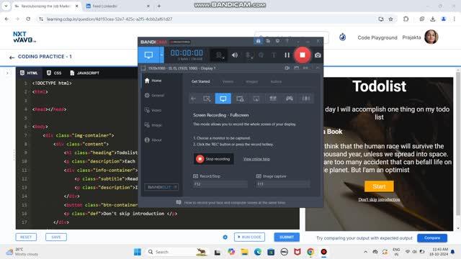This screenshot has width=461, height=259.
Task: Pause the Bandicam recording
Action: click(287, 55)
